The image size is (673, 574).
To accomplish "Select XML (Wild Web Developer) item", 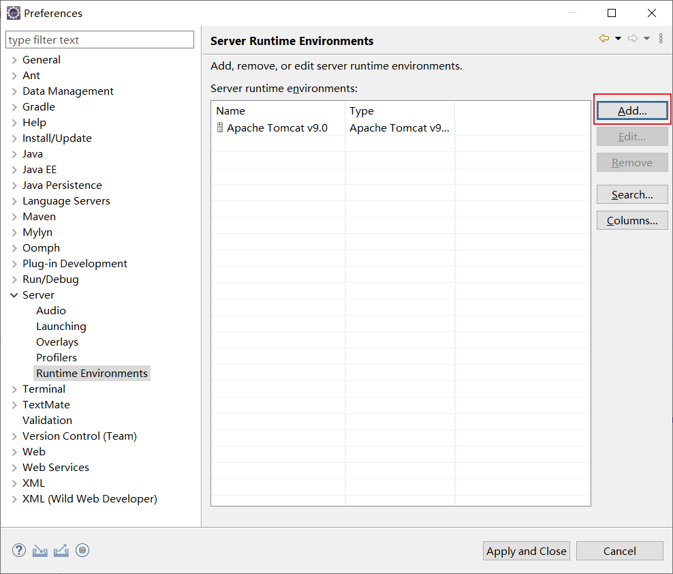I will click(90, 499).
